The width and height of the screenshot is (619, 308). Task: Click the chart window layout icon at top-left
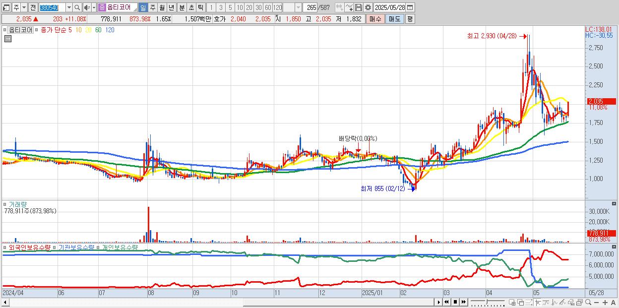pos(6,7)
